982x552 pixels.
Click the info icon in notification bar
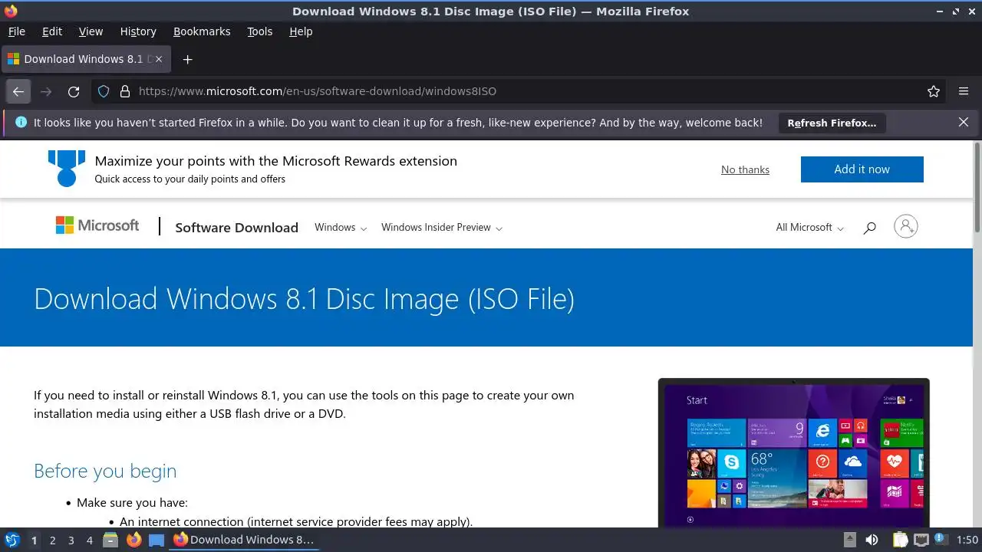click(x=21, y=123)
